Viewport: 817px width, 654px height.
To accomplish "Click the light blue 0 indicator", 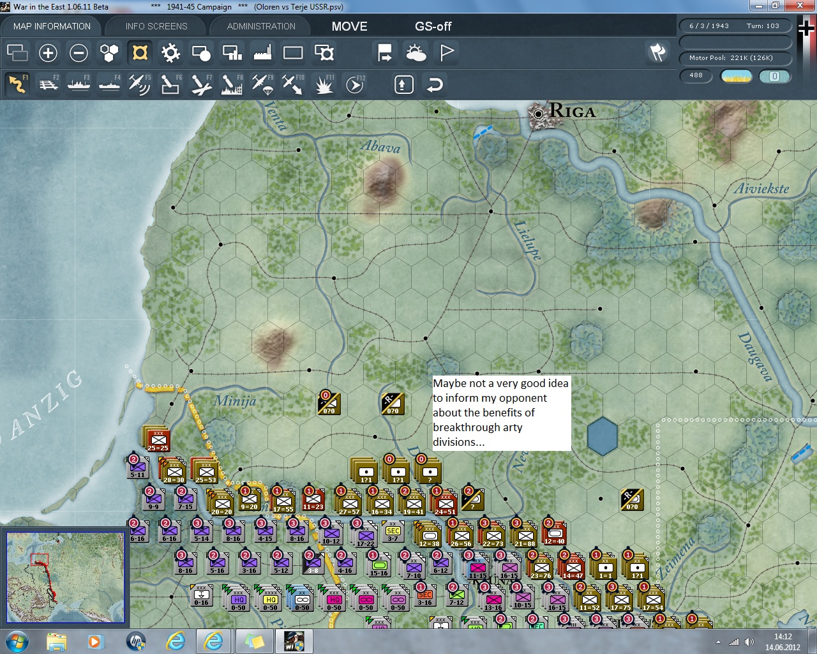I will coord(775,76).
